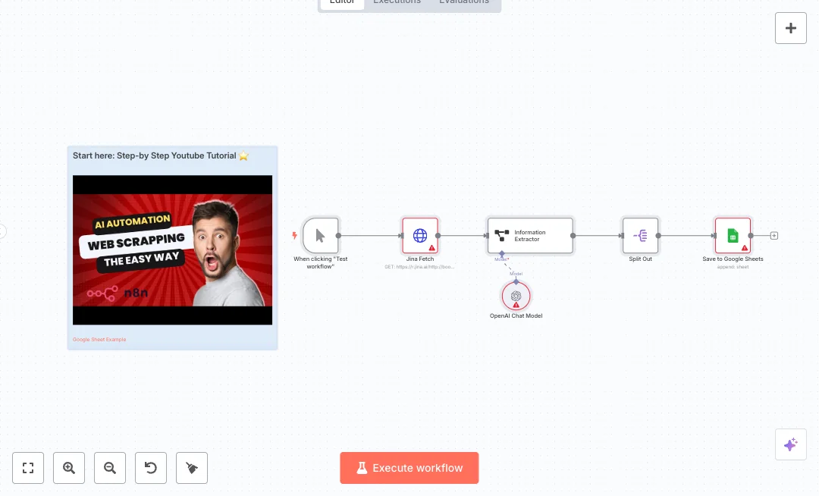Select the Save to Google Sheets node
Screen dimensions: 819x496
pyautogui.click(x=733, y=235)
